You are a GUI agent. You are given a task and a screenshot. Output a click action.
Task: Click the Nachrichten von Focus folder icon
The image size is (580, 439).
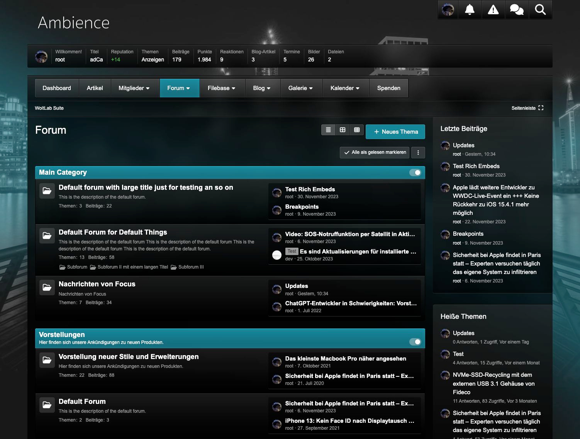click(x=47, y=287)
